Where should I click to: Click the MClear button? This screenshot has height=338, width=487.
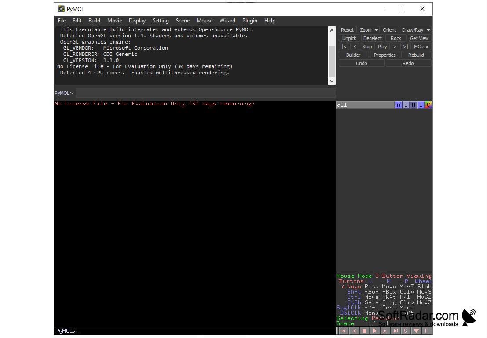pyautogui.click(x=421, y=47)
